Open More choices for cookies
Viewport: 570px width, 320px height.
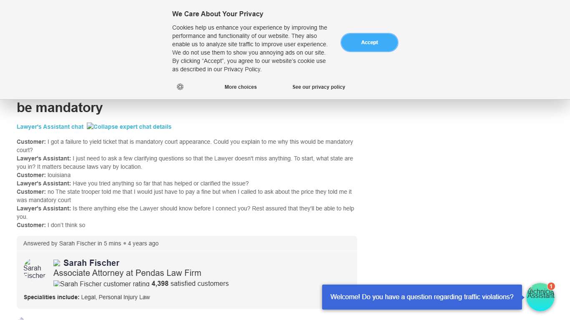click(x=240, y=87)
